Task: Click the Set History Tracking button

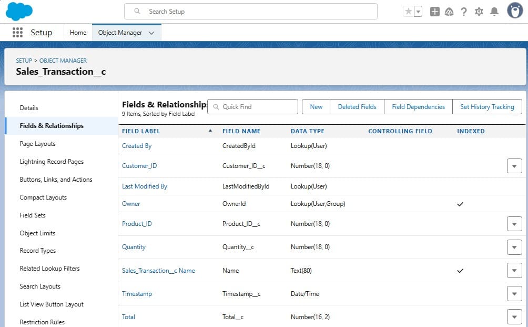Action: tap(487, 106)
